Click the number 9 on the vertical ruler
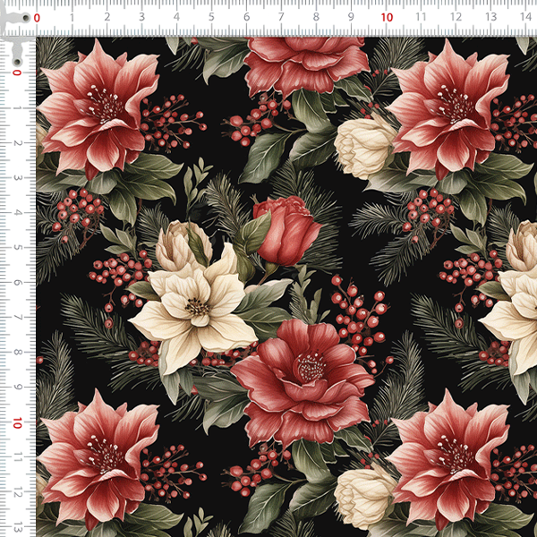 click(x=18, y=388)
